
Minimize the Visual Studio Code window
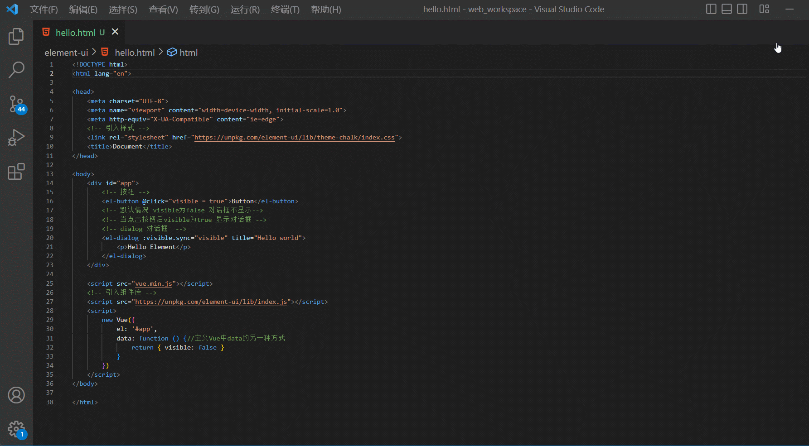[790, 9]
